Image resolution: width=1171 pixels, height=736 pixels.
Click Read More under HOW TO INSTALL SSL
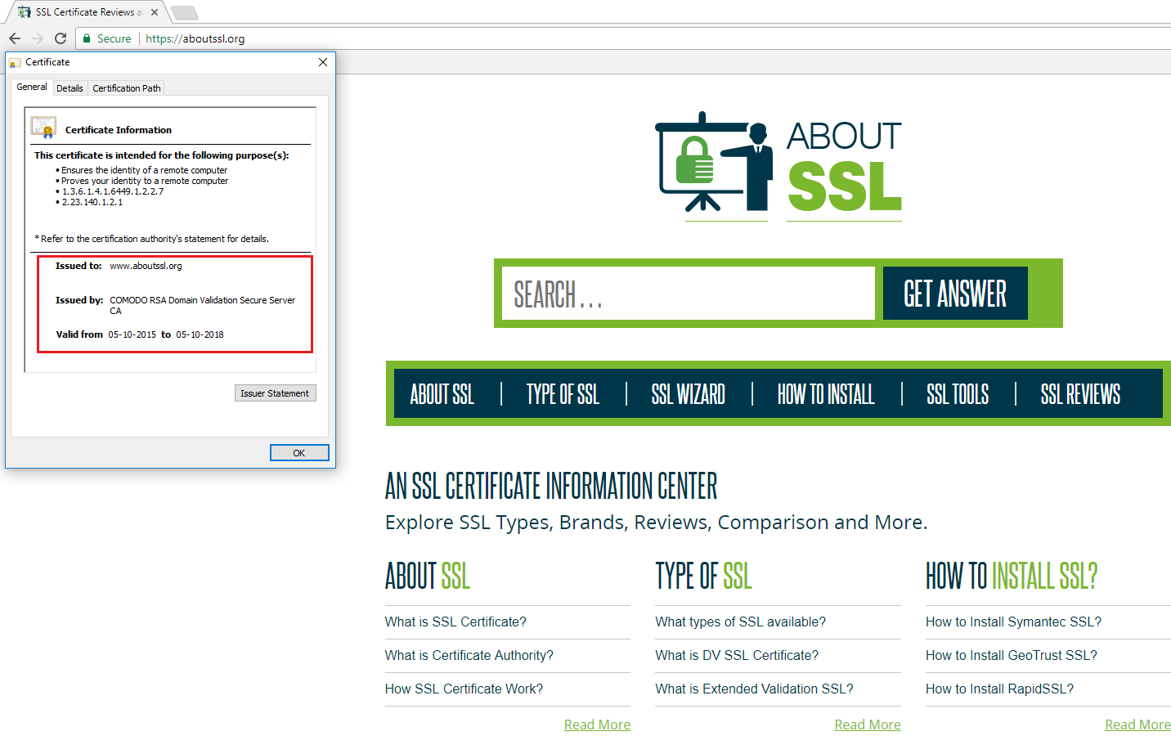click(1137, 725)
